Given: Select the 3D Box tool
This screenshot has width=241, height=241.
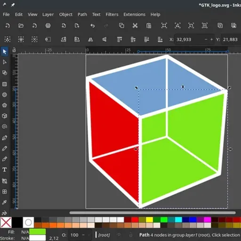Looking at the screenshot, I should point(5,116).
